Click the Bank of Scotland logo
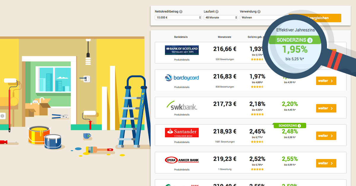Viewport: 356px width, 186px height. click(x=182, y=50)
